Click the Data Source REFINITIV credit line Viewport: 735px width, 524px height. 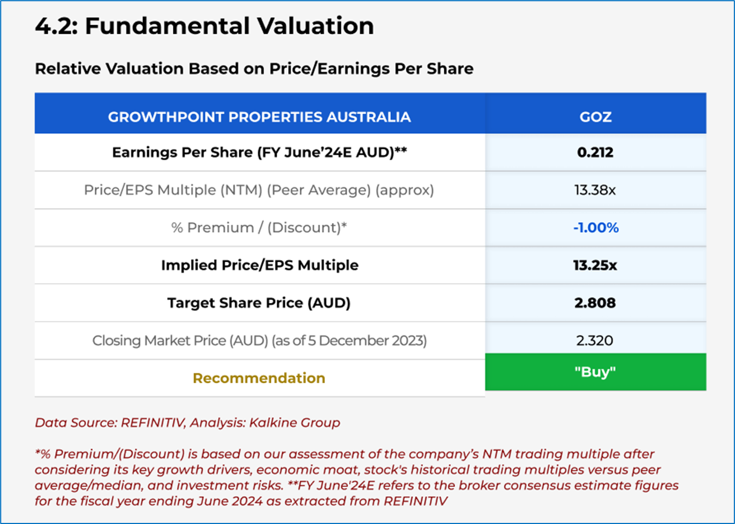[x=187, y=422]
